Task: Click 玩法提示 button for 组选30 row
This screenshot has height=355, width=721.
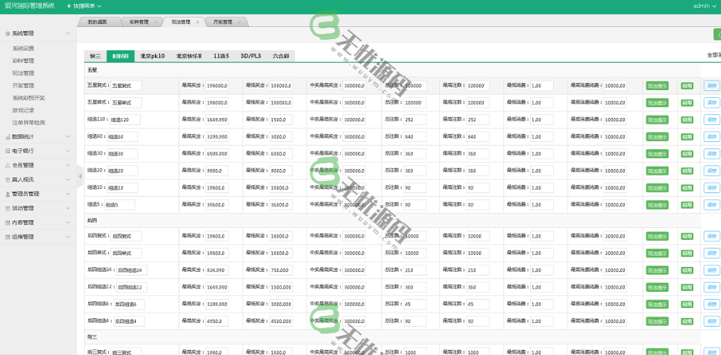Action: click(657, 153)
